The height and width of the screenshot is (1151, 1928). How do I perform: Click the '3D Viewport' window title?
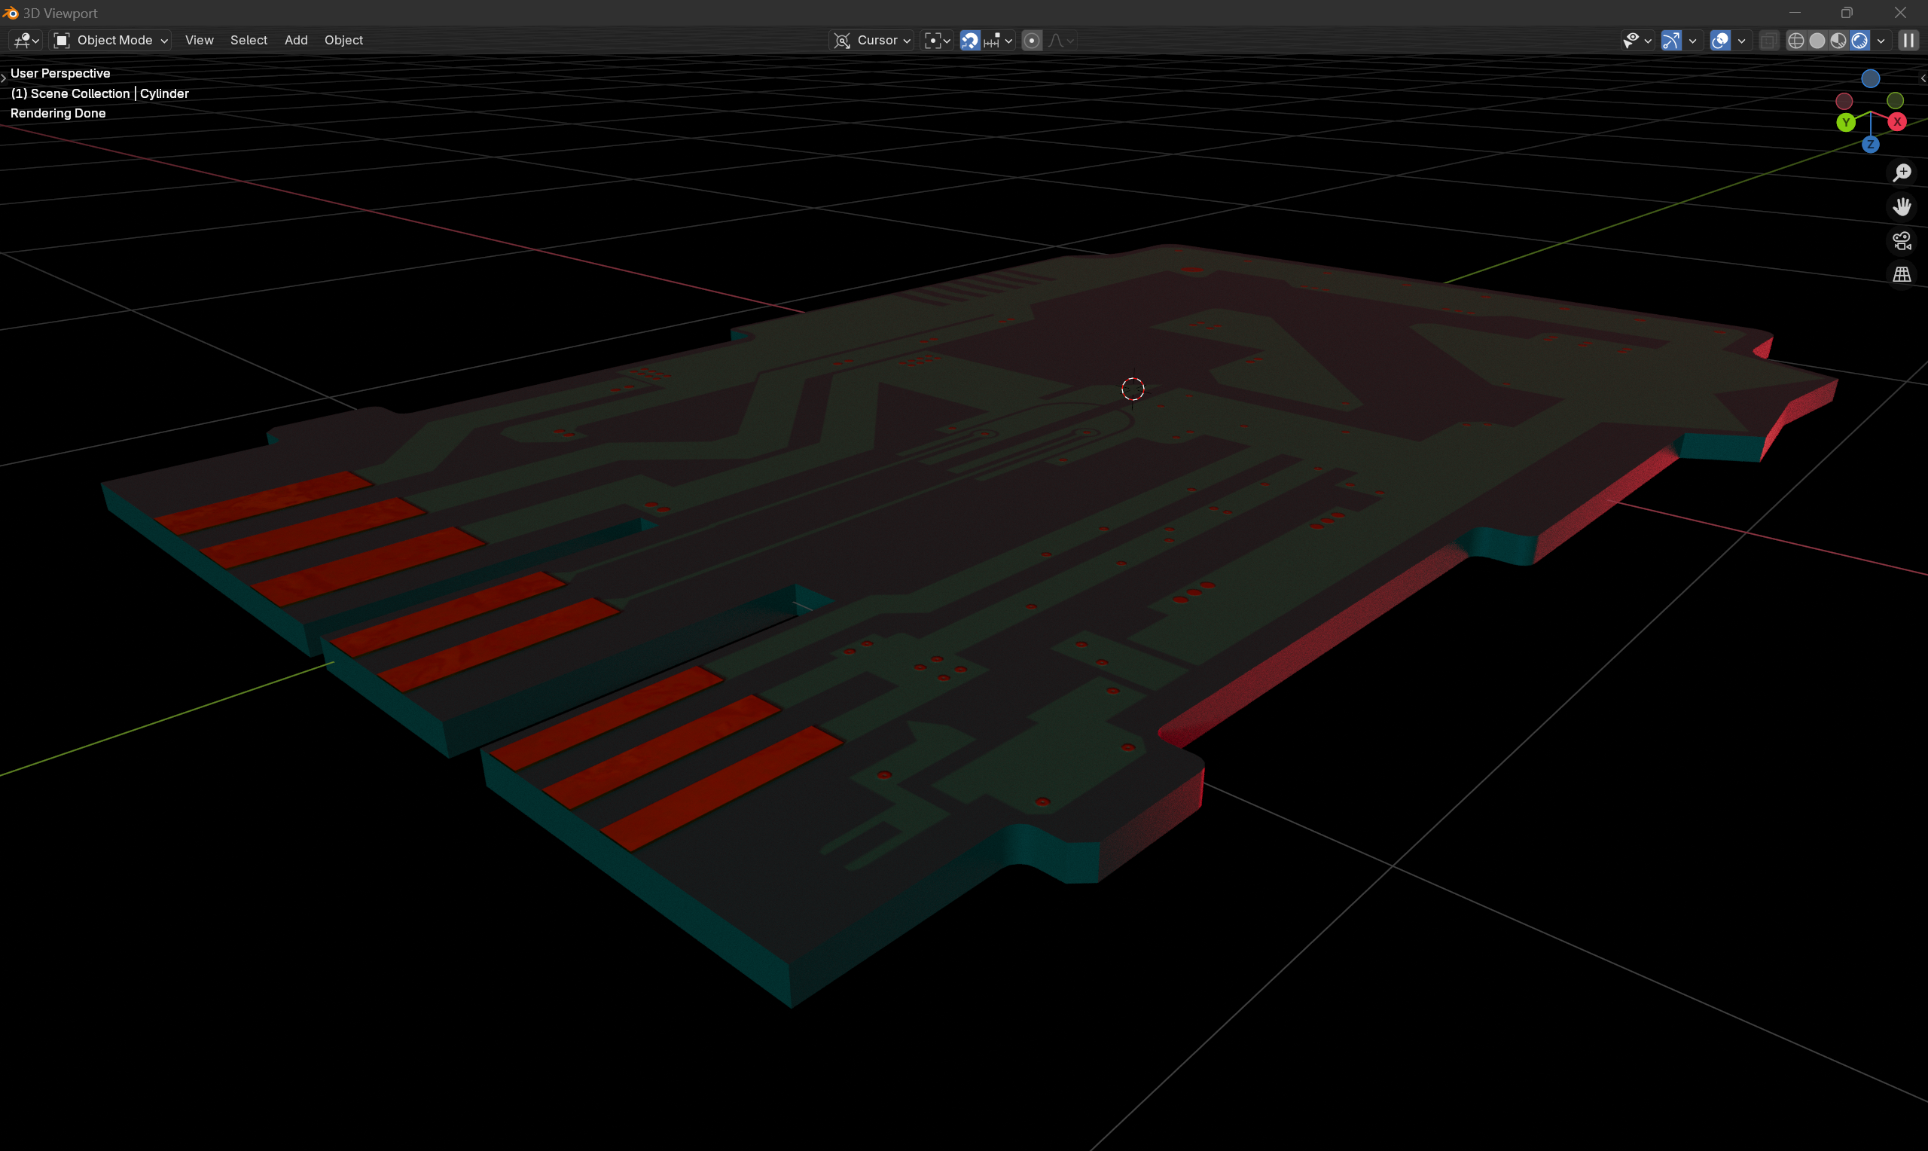(x=60, y=14)
